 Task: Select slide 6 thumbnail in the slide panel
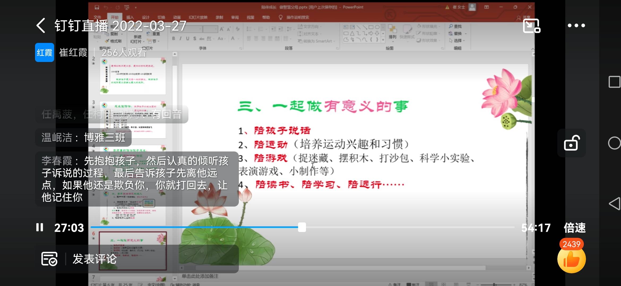[x=133, y=250]
